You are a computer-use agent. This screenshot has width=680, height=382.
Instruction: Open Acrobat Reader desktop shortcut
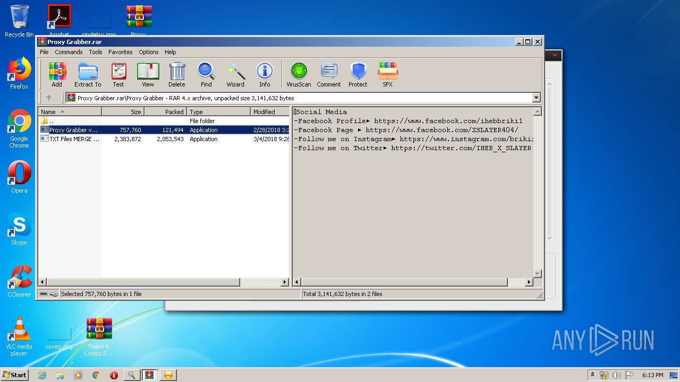click(59, 20)
